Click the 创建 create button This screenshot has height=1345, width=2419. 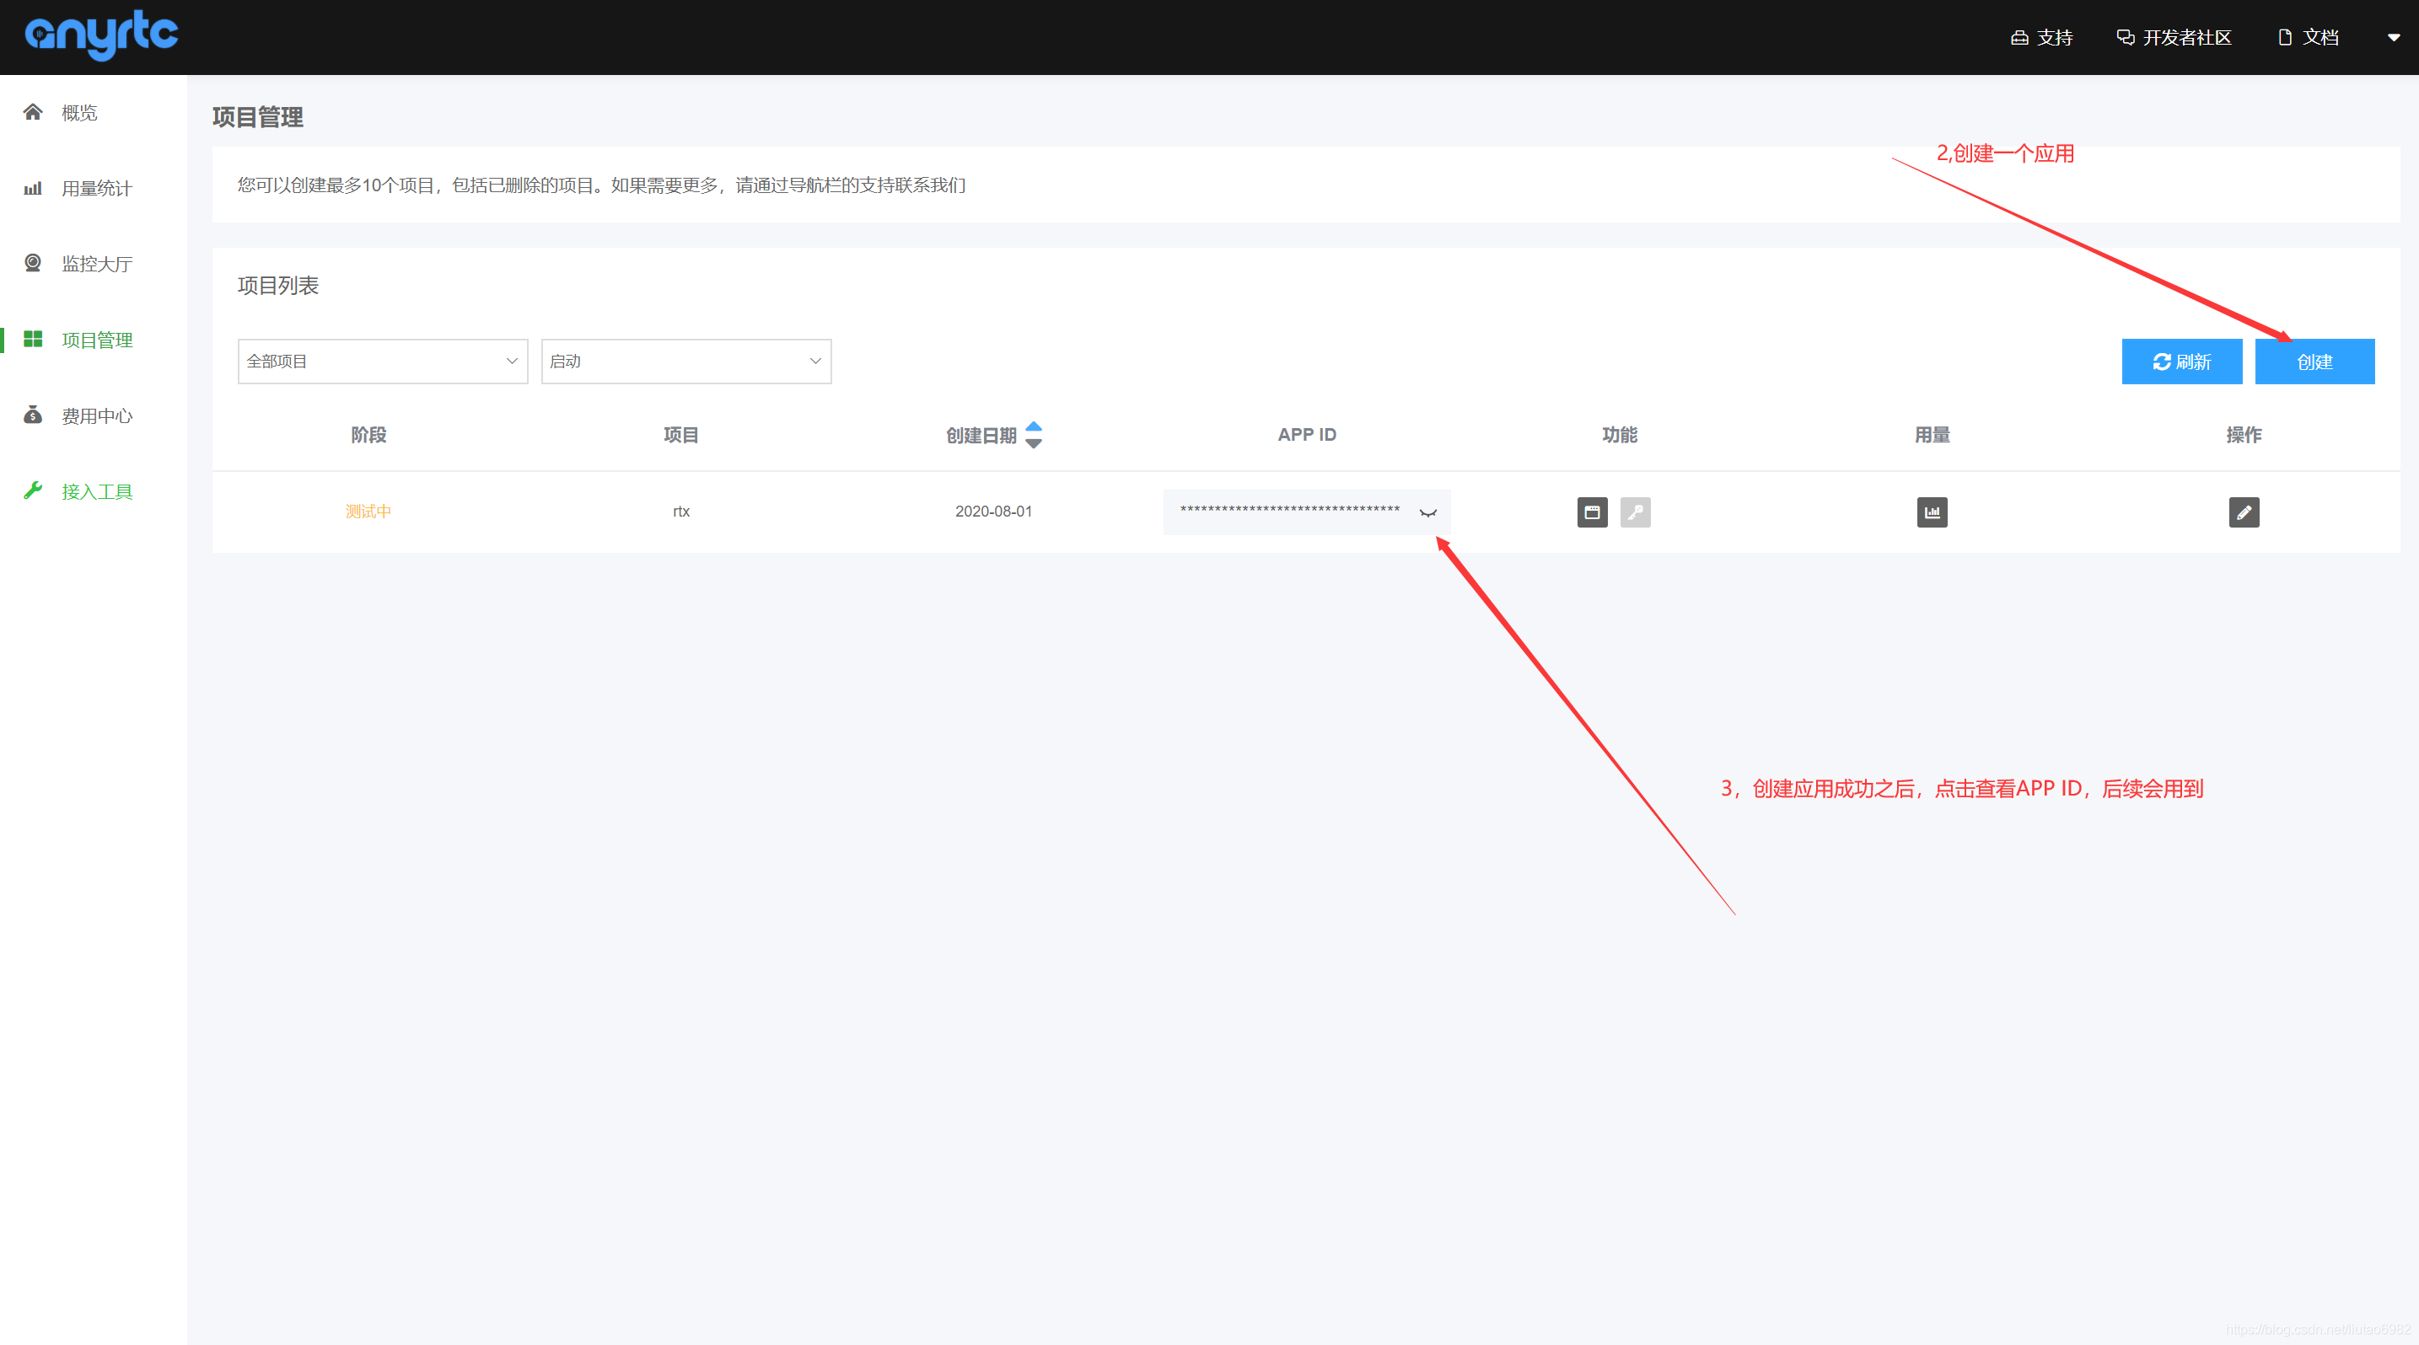2314,362
